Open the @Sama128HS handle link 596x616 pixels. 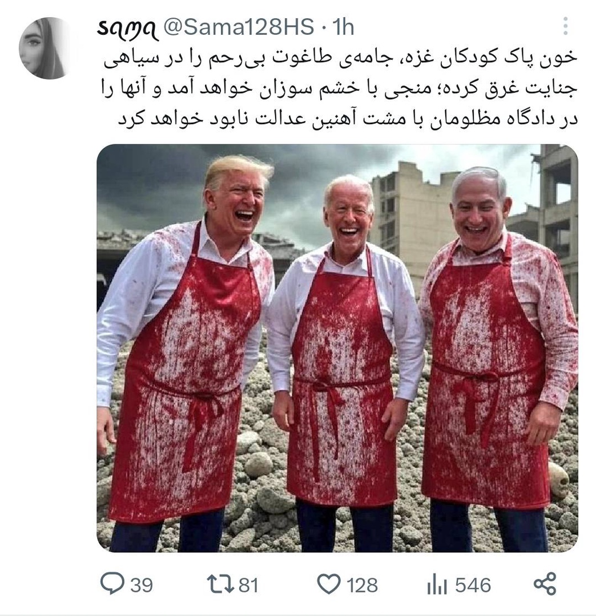tap(238, 27)
